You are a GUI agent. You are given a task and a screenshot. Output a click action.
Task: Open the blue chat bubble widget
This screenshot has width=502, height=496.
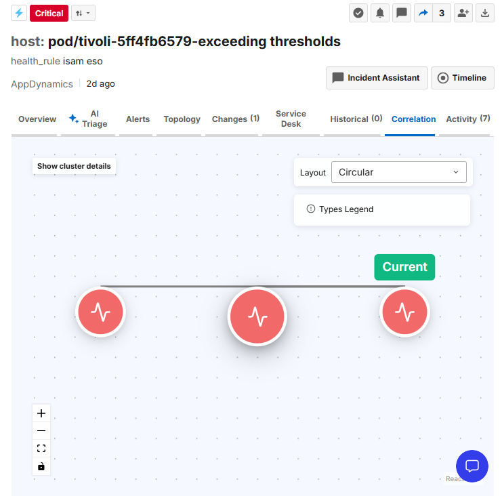click(x=472, y=466)
